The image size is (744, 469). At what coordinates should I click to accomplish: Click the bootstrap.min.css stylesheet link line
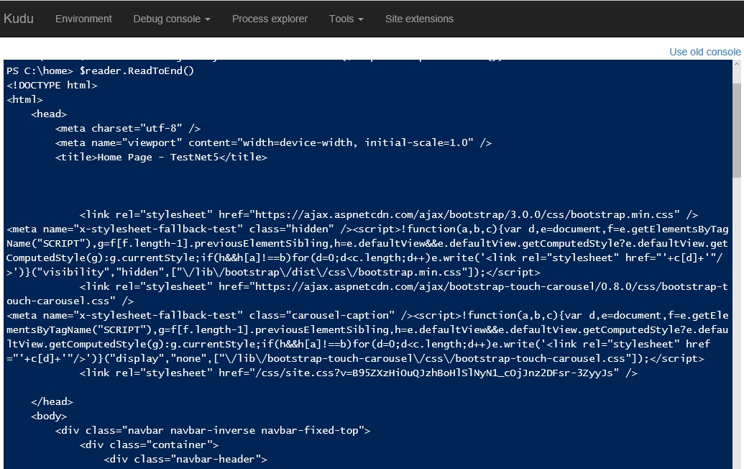point(389,214)
